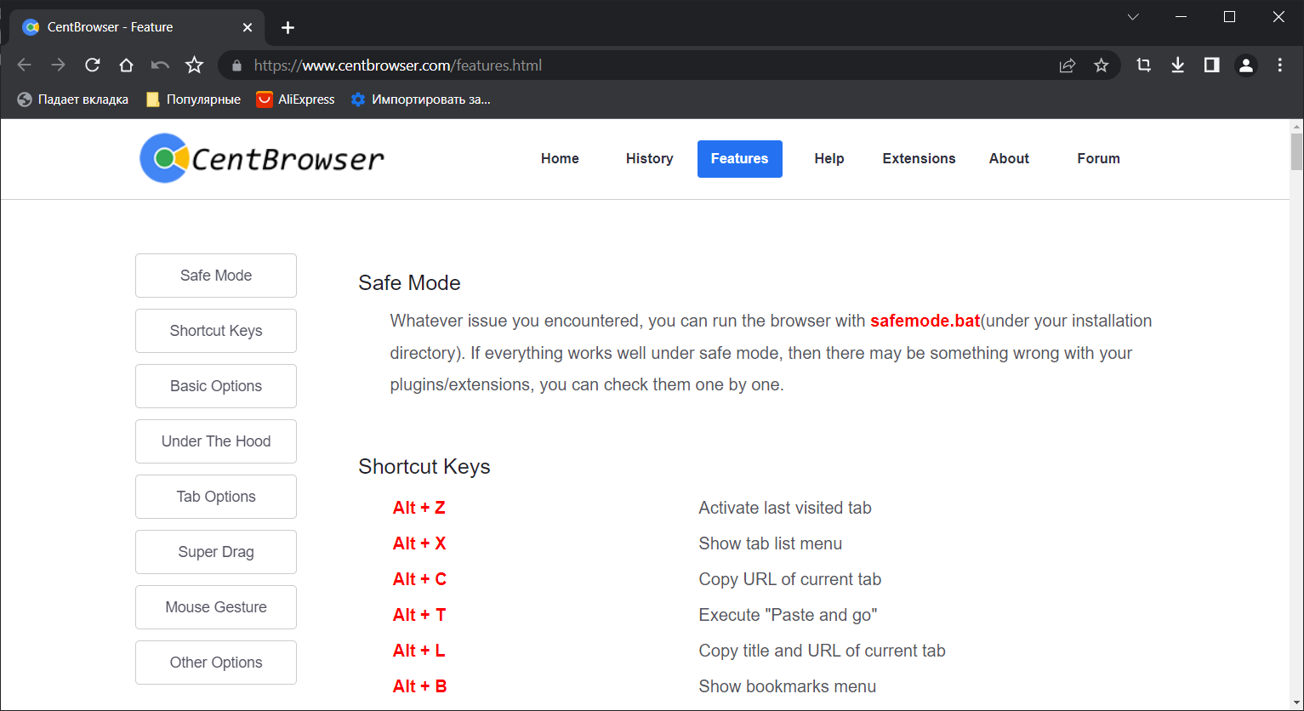The image size is (1304, 711).
Task: Jump to Tab Options section
Action: tap(216, 497)
